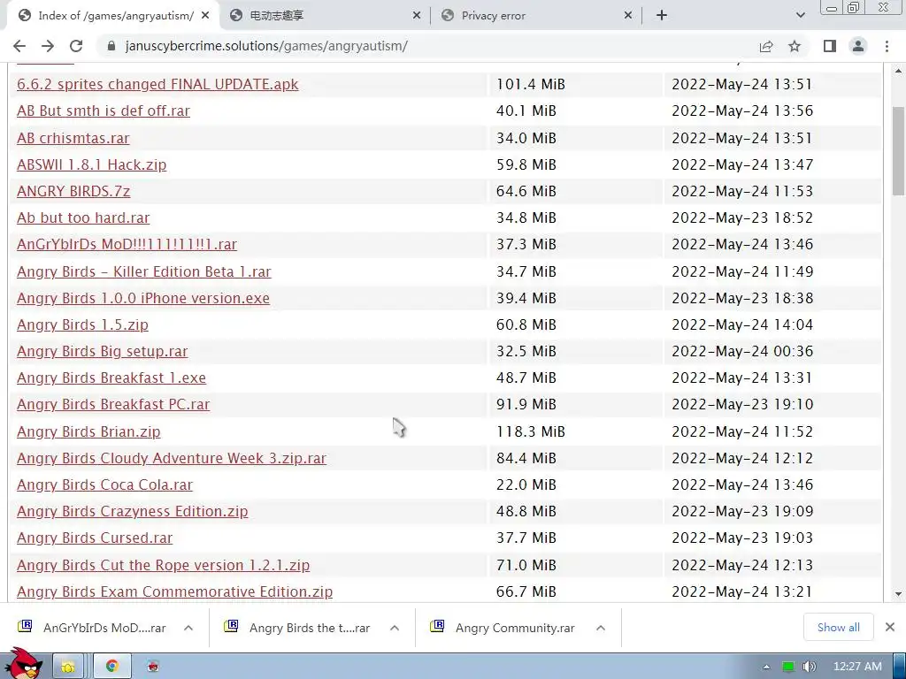This screenshot has height=679, width=906.
Task: Click the 2022-May-24 00:36 date cell
Action: (742, 351)
